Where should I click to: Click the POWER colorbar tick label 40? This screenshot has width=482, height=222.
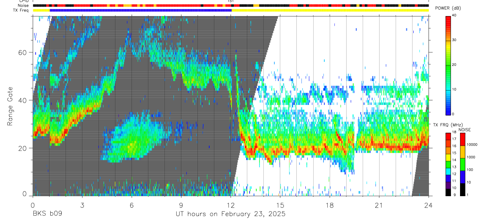(454, 15)
